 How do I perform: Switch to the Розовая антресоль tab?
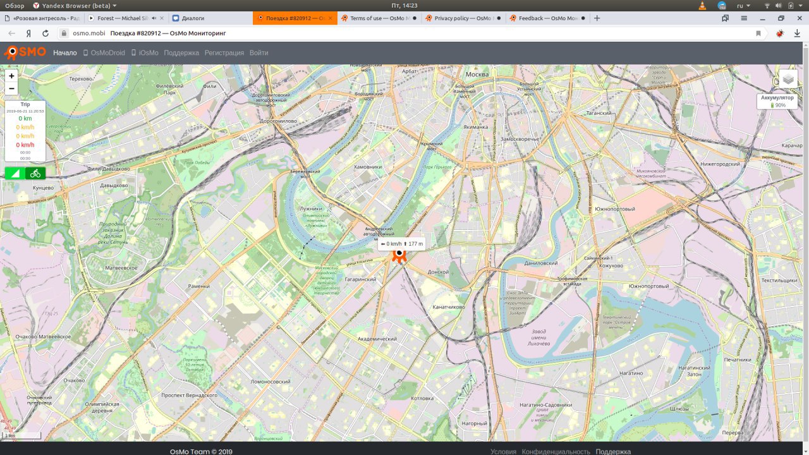(x=42, y=18)
